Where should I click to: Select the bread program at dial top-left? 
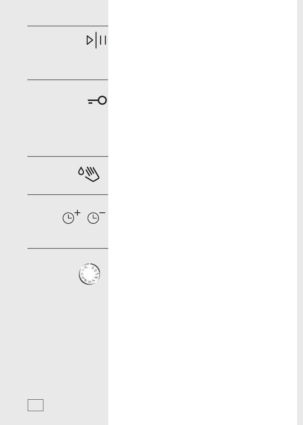click(x=86, y=267)
